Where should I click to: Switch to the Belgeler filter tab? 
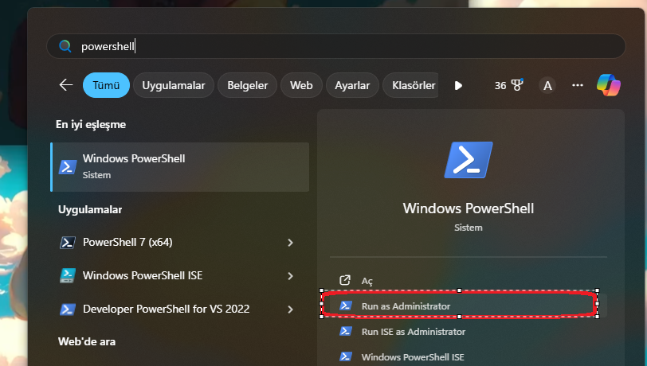click(248, 85)
